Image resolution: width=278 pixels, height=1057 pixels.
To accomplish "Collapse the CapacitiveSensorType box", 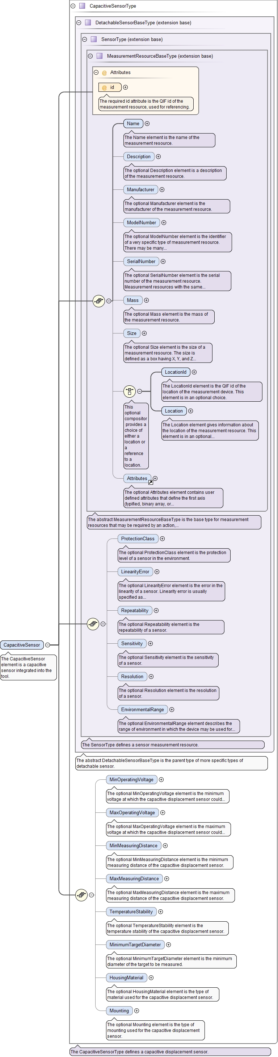I will (73, 6).
